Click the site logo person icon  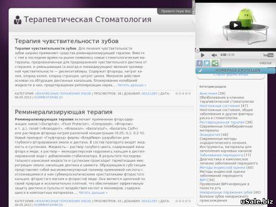coord(18,20)
